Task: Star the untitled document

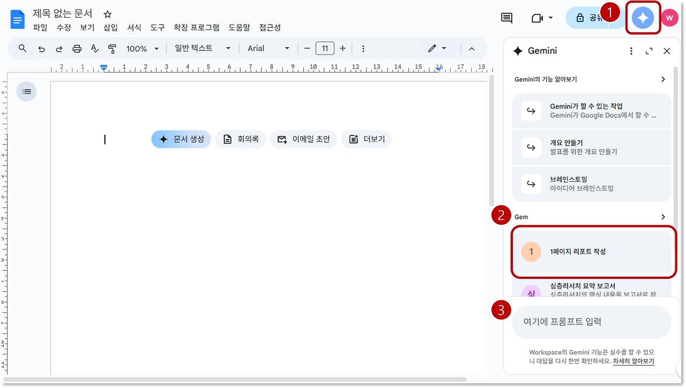Action: pos(107,14)
